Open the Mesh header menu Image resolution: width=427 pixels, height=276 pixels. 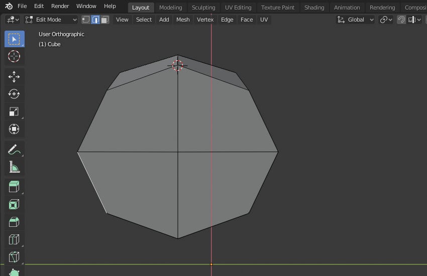point(183,20)
